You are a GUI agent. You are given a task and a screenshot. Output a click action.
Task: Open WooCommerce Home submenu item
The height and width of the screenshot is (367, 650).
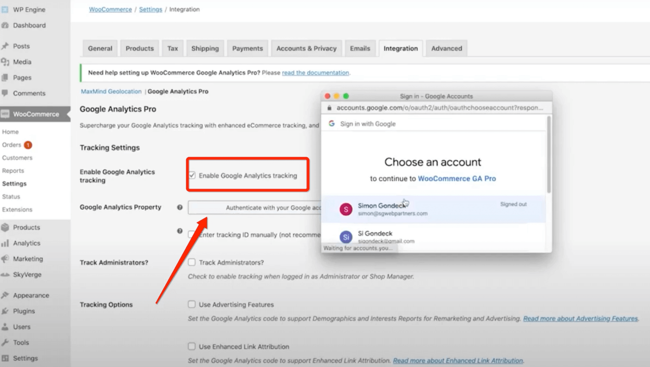(x=10, y=132)
